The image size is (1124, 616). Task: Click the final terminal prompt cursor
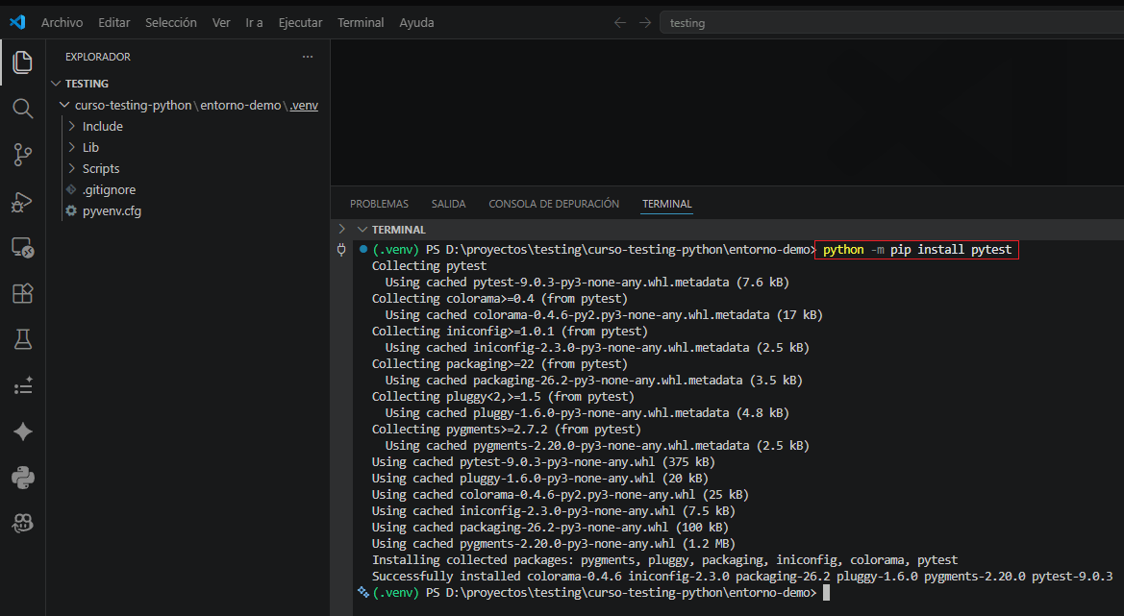click(x=827, y=592)
